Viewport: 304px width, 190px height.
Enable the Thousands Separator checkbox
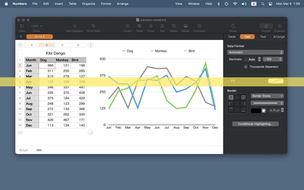click(x=246, y=67)
